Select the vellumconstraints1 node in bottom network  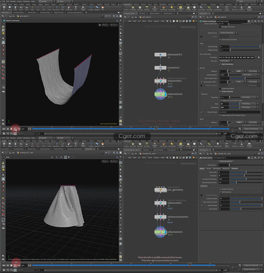[x=160, y=217]
